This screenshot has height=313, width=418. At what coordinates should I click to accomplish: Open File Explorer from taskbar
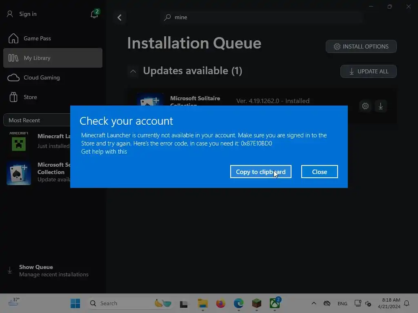point(202,303)
